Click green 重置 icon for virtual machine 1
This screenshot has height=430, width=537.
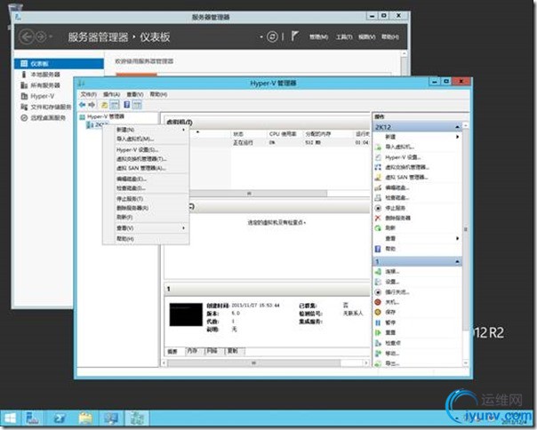378,332
